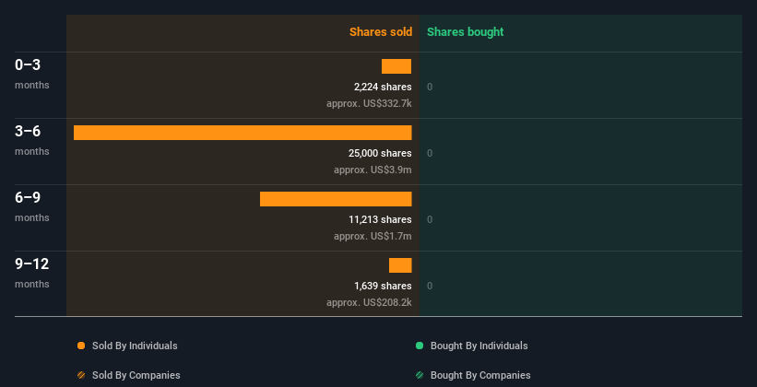
Task: Click the 0 bought value in 9–12 months row
Action: tap(430, 287)
